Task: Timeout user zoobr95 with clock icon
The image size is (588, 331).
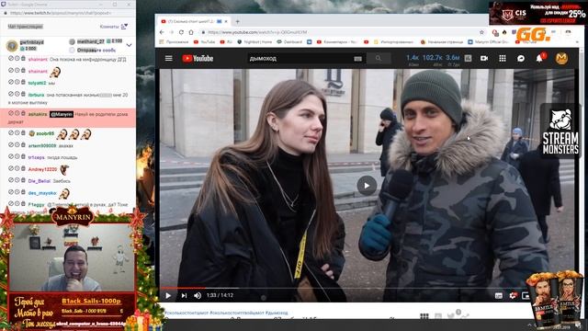Action: [x=17, y=132]
